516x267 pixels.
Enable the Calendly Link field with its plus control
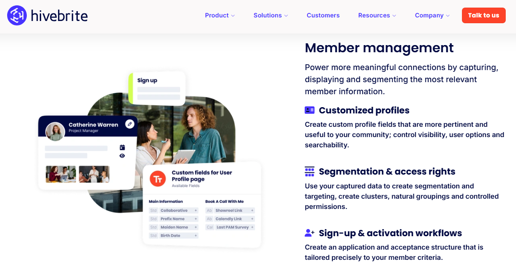pyautogui.click(x=252, y=219)
